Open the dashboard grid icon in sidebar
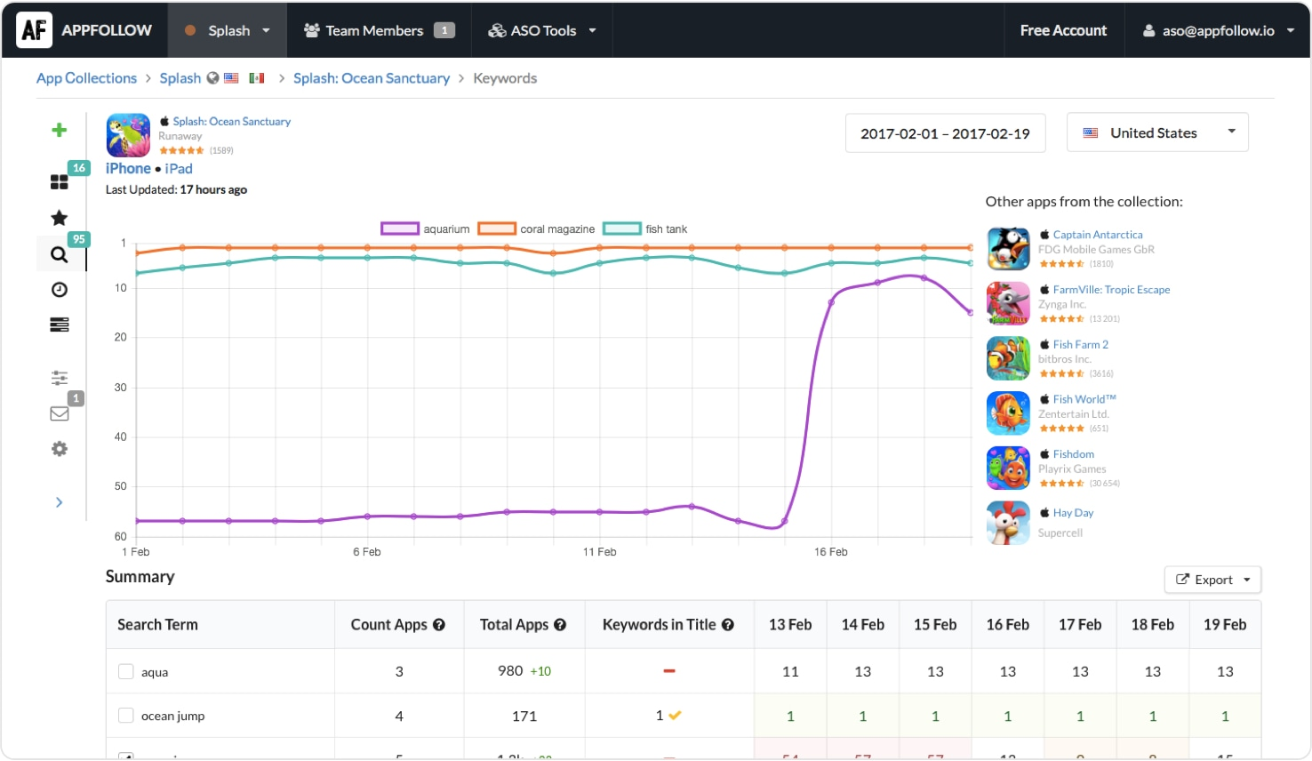The image size is (1312, 761). click(60, 182)
